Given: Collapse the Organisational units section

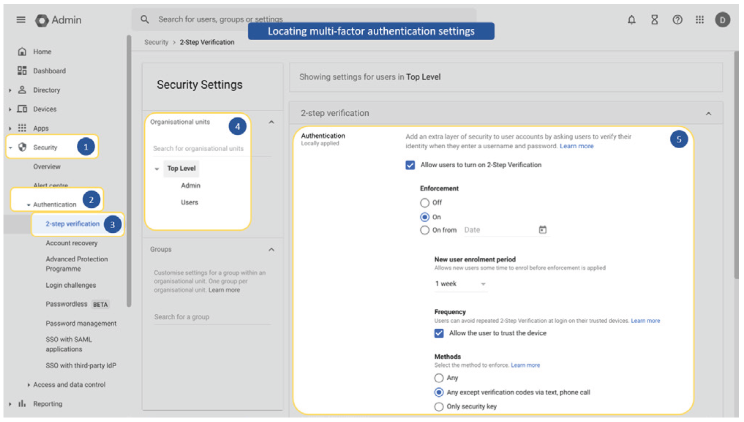Looking at the screenshot, I should tap(271, 122).
